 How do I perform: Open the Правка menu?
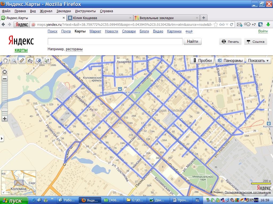[20, 11]
